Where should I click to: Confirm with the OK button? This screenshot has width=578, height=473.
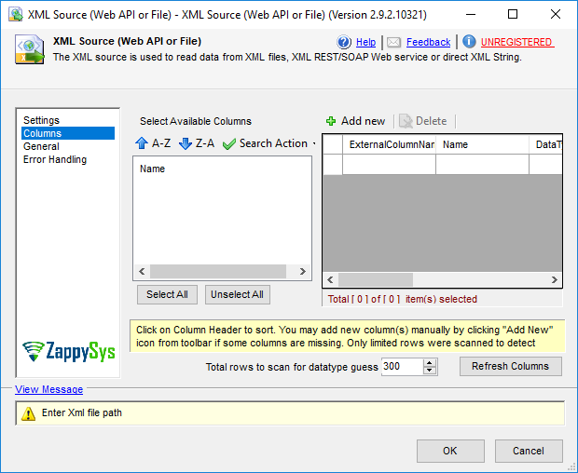pos(450,452)
